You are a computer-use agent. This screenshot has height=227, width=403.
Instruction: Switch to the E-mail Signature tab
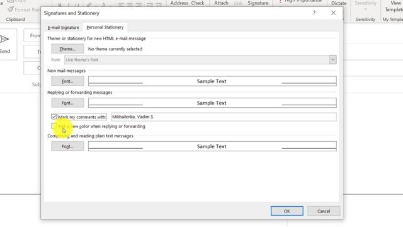pos(63,28)
